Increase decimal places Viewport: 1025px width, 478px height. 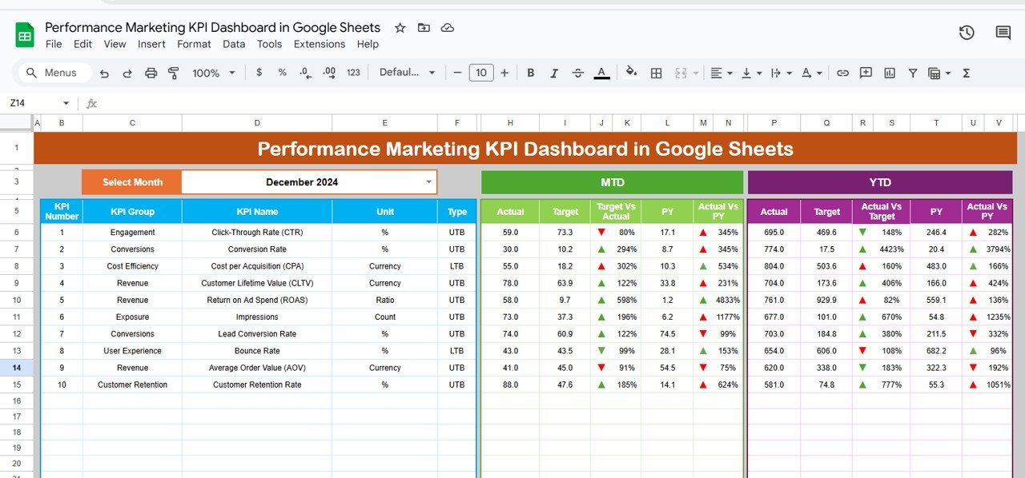tap(329, 73)
